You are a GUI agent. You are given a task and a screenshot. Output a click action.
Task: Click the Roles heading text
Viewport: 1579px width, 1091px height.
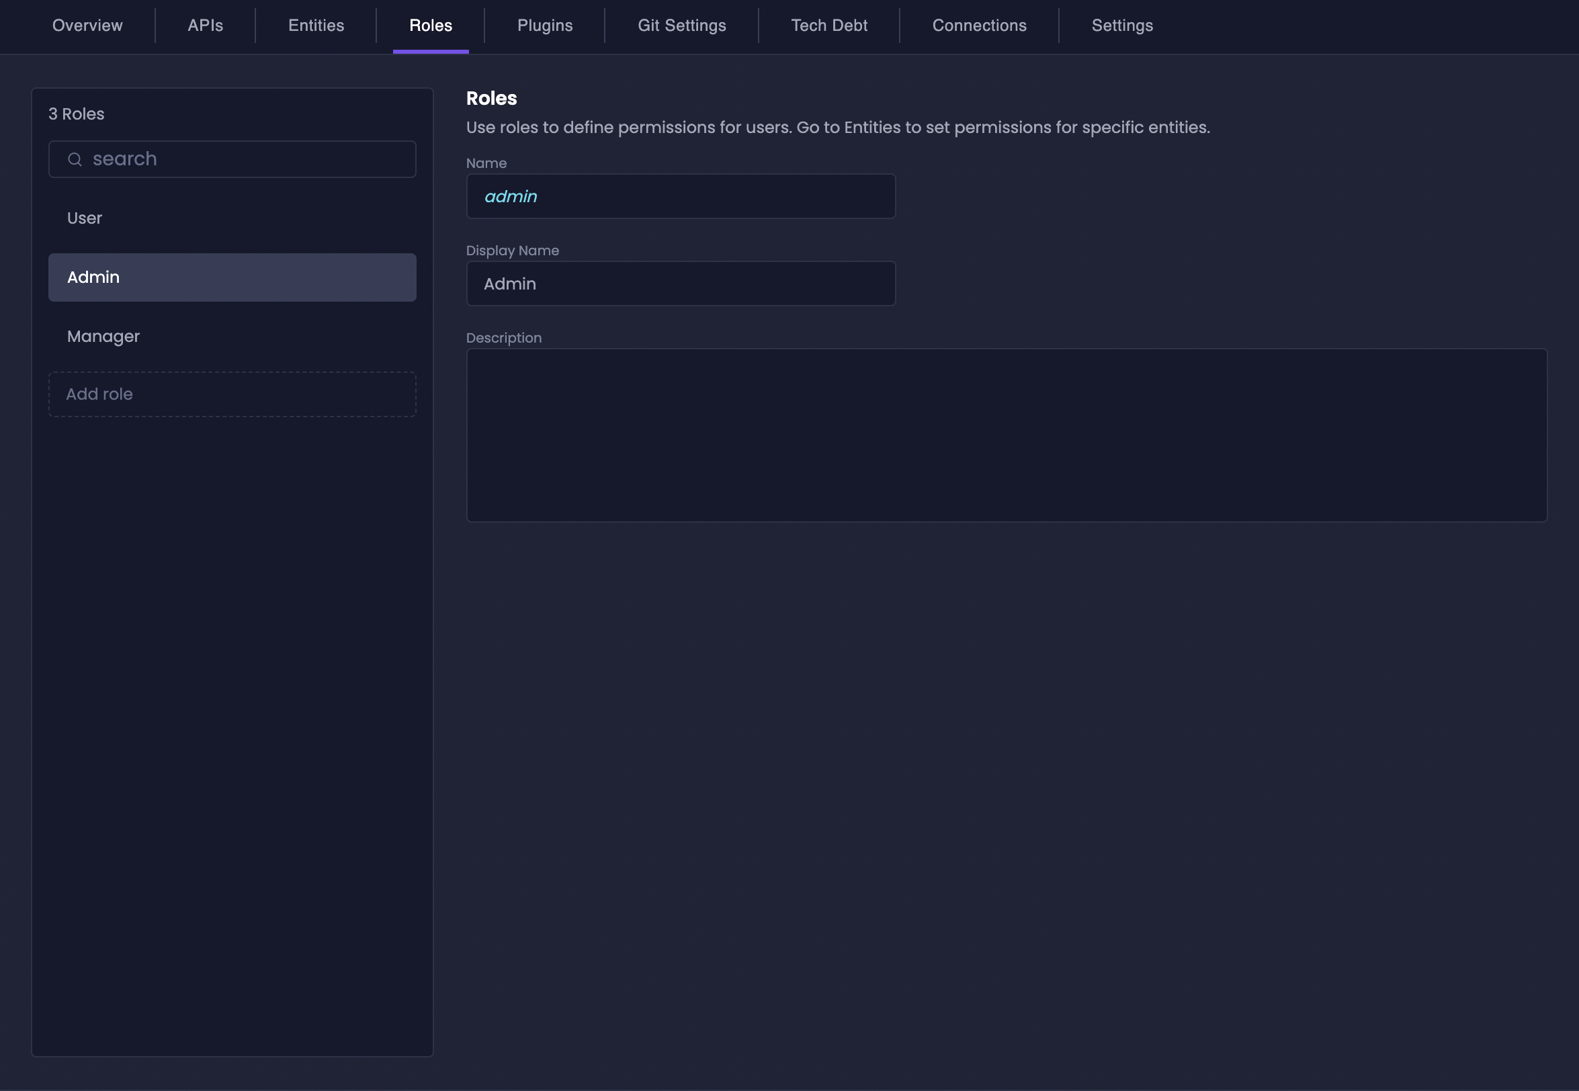491,99
